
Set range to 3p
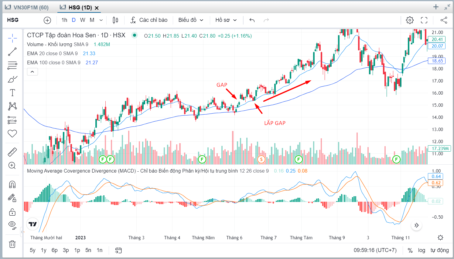(x=66, y=250)
